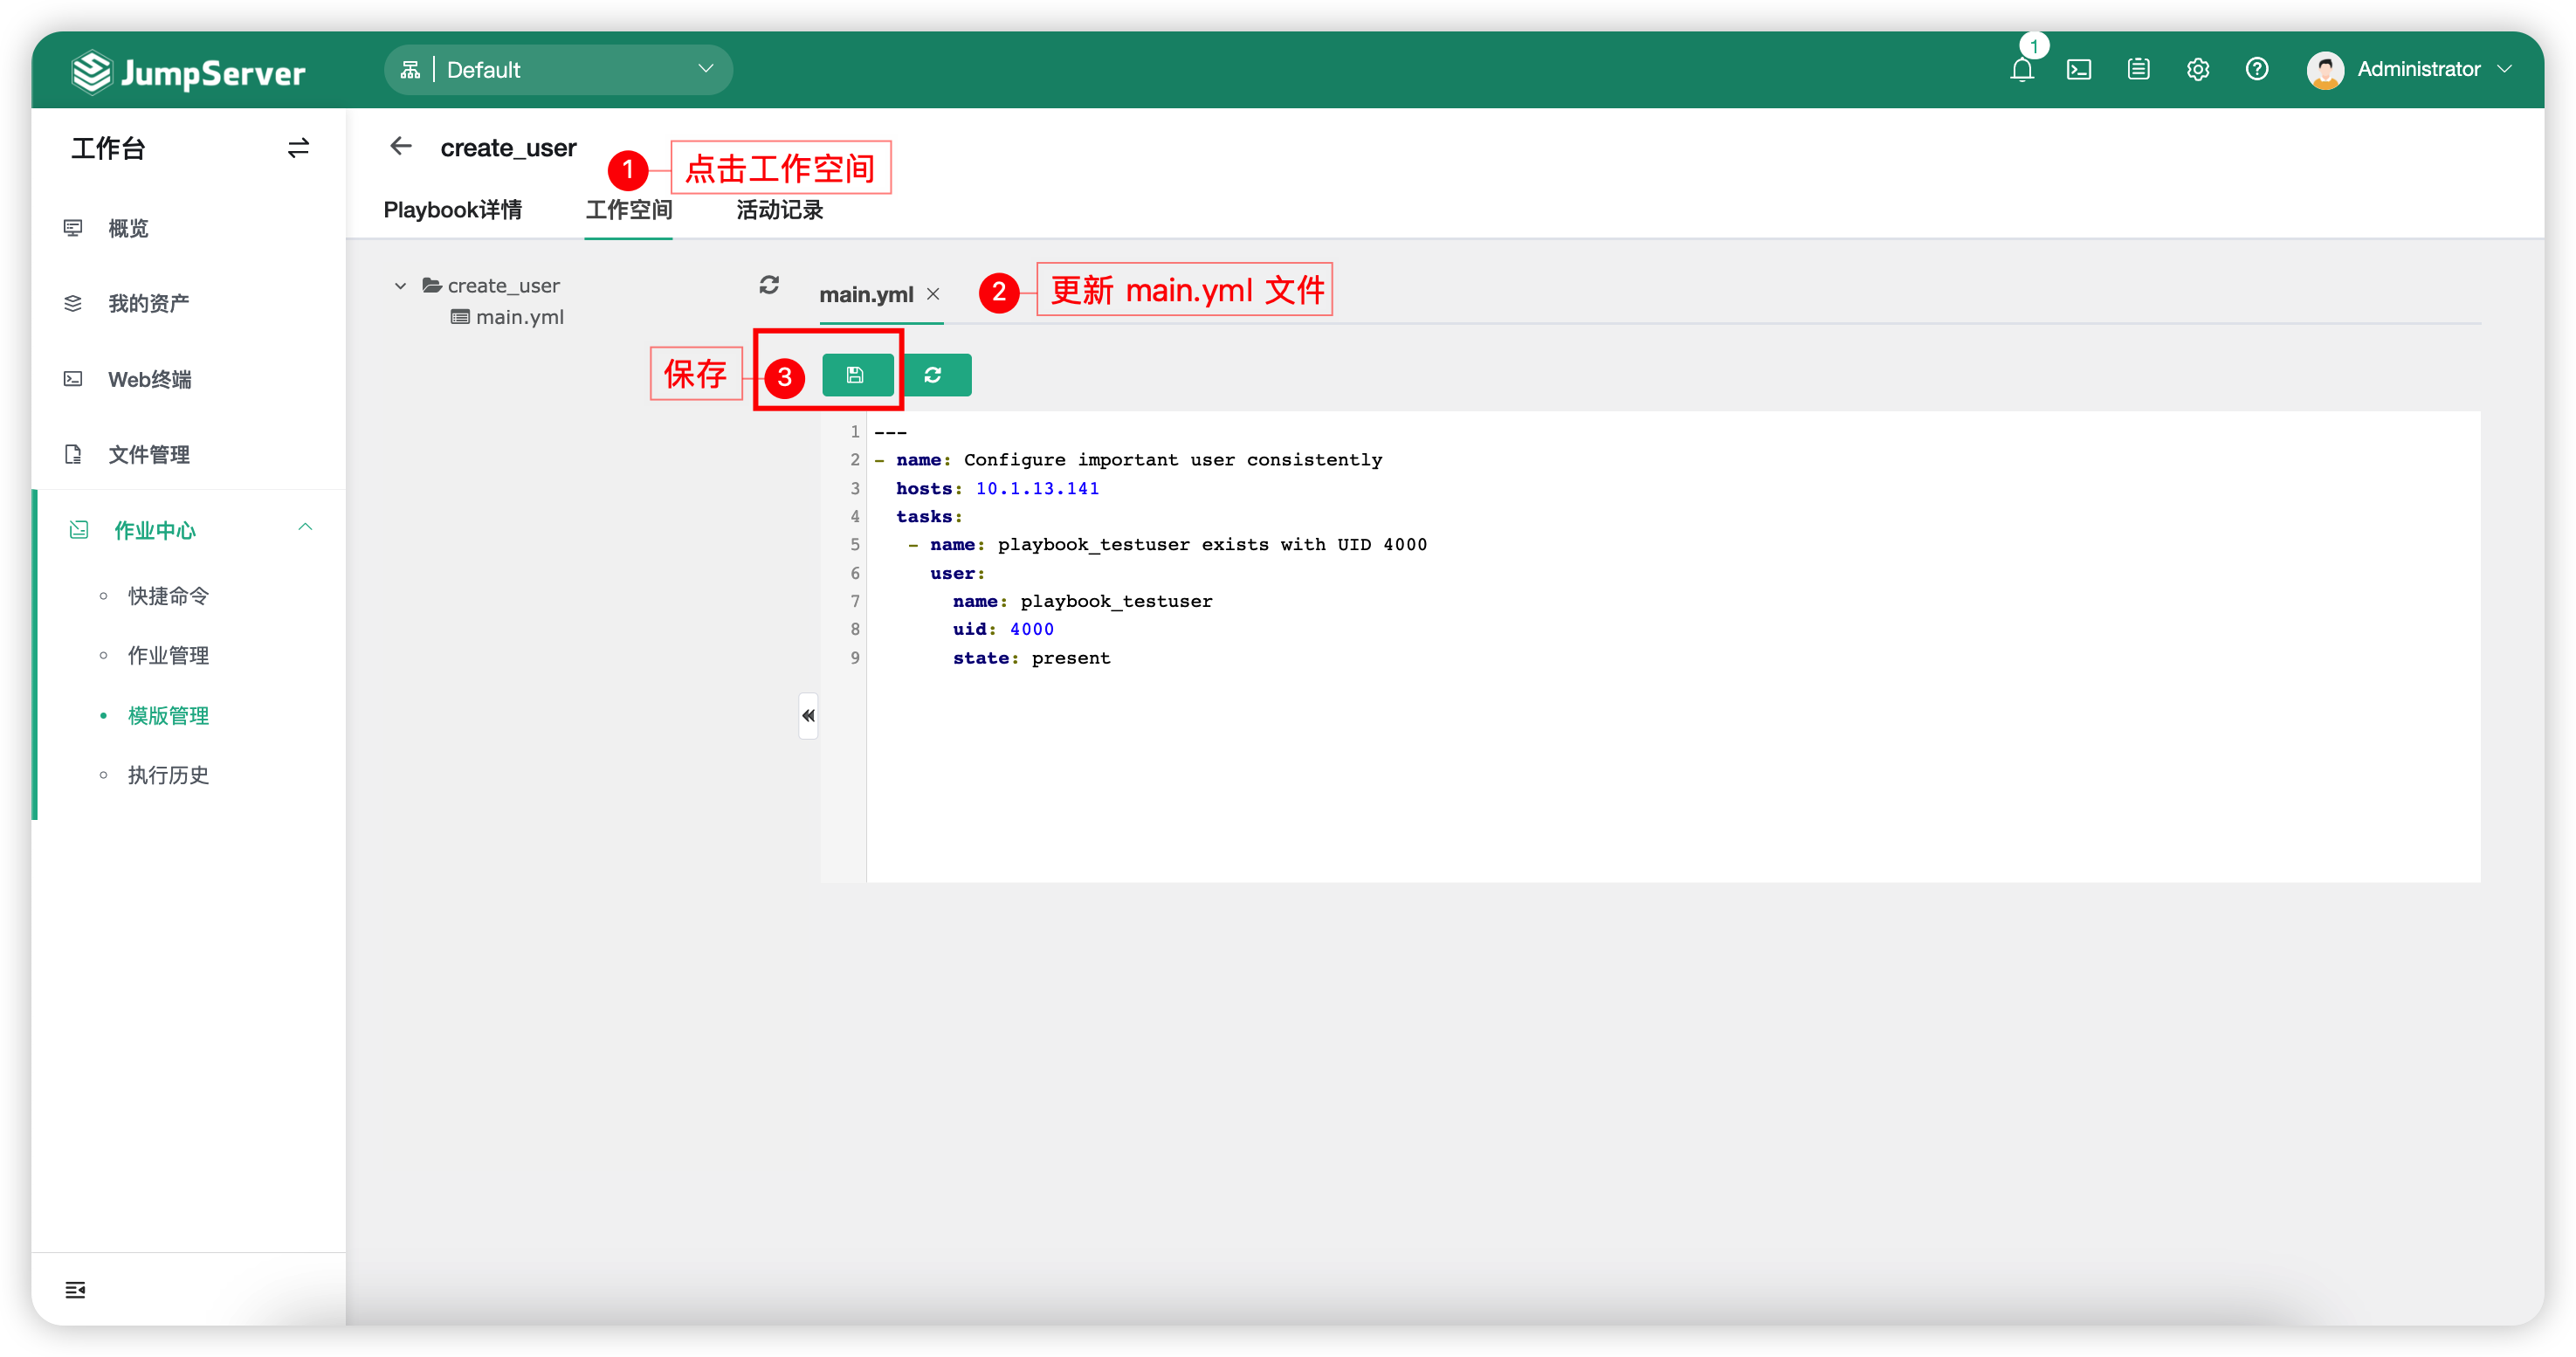Switch to the 工作空间 tab
Screen dimensions: 2576x1357
point(628,210)
